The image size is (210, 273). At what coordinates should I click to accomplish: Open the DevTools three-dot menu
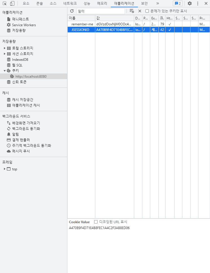[x=198, y=3]
